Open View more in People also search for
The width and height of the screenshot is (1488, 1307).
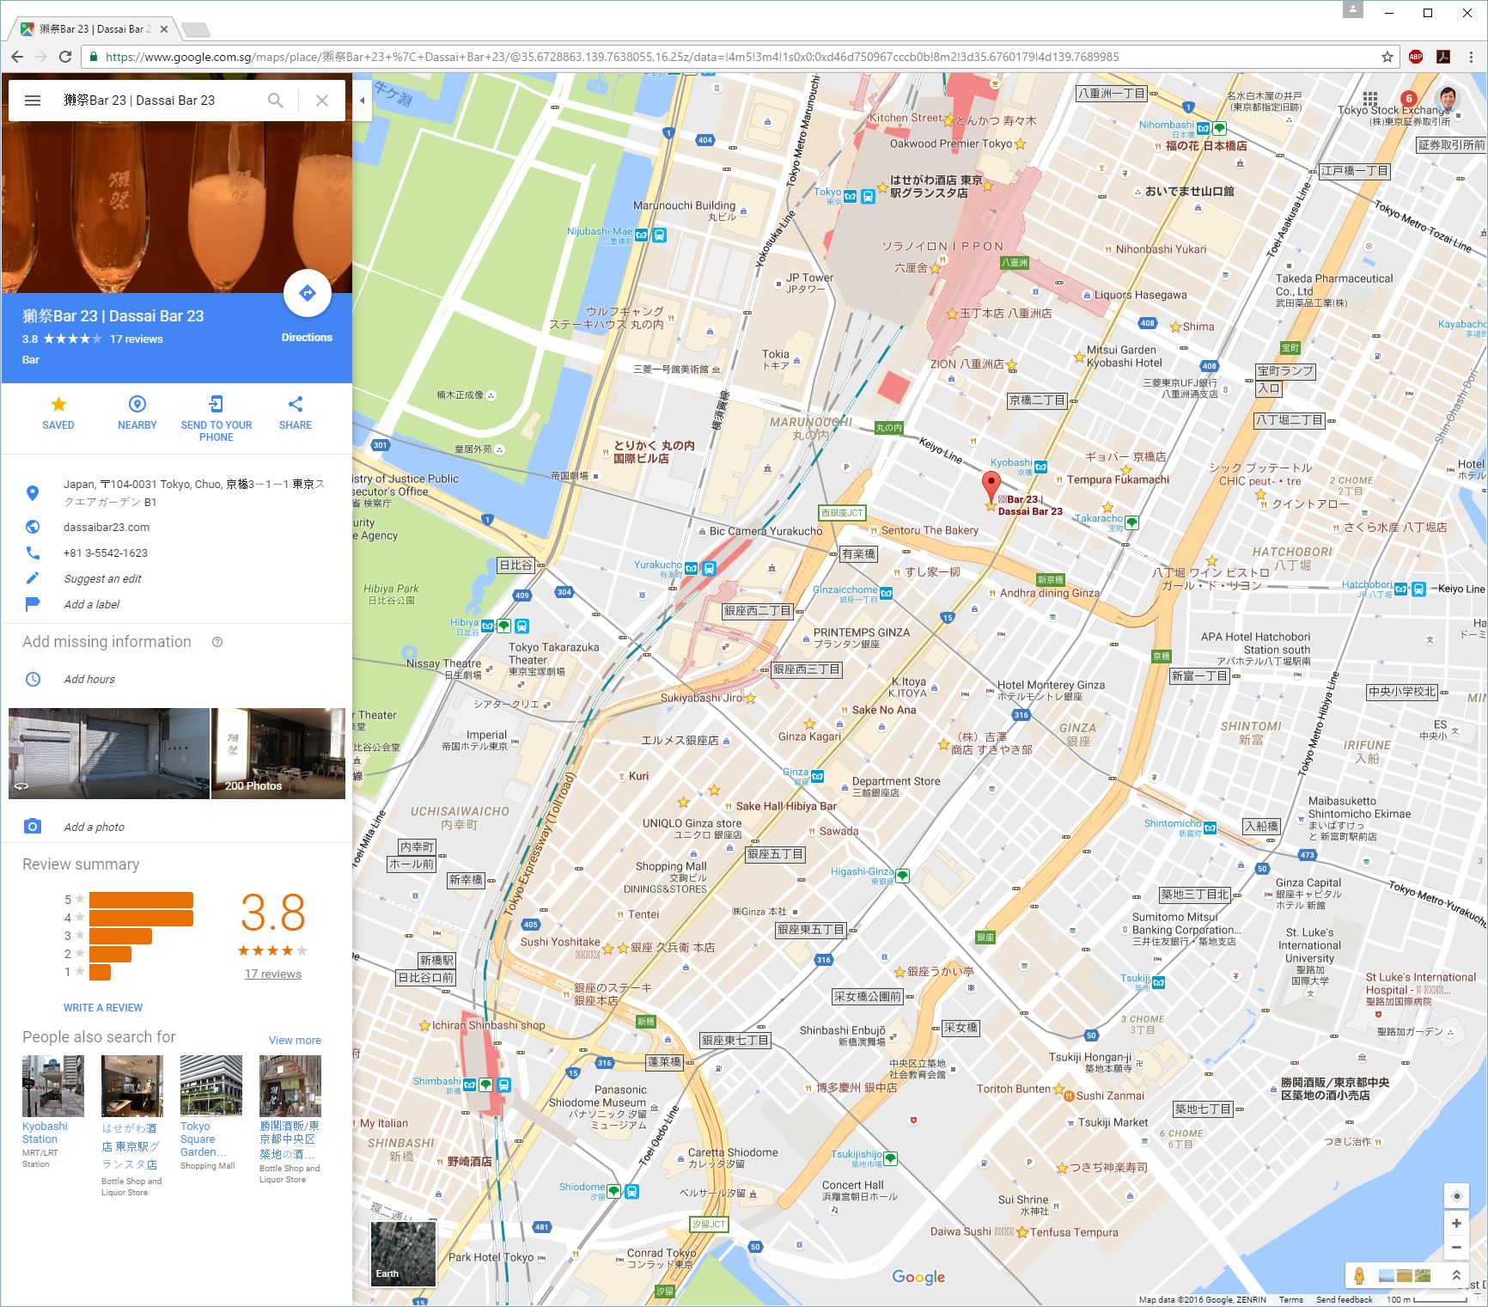pos(295,1041)
